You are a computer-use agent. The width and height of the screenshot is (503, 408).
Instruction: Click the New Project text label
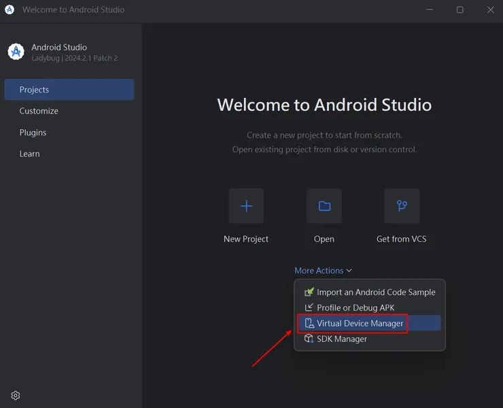click(246, 239)
